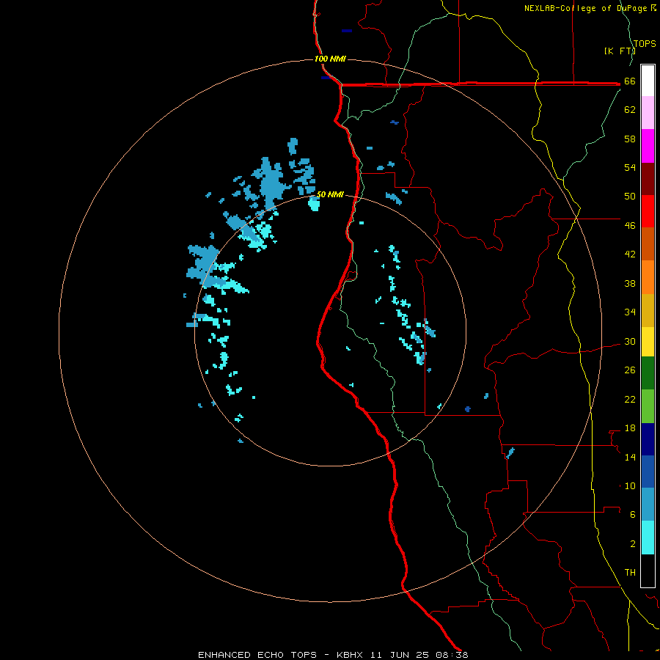Click the legend value '10'
The width and height of the screenshot is (660, 660).
click(x=630, y=485)
